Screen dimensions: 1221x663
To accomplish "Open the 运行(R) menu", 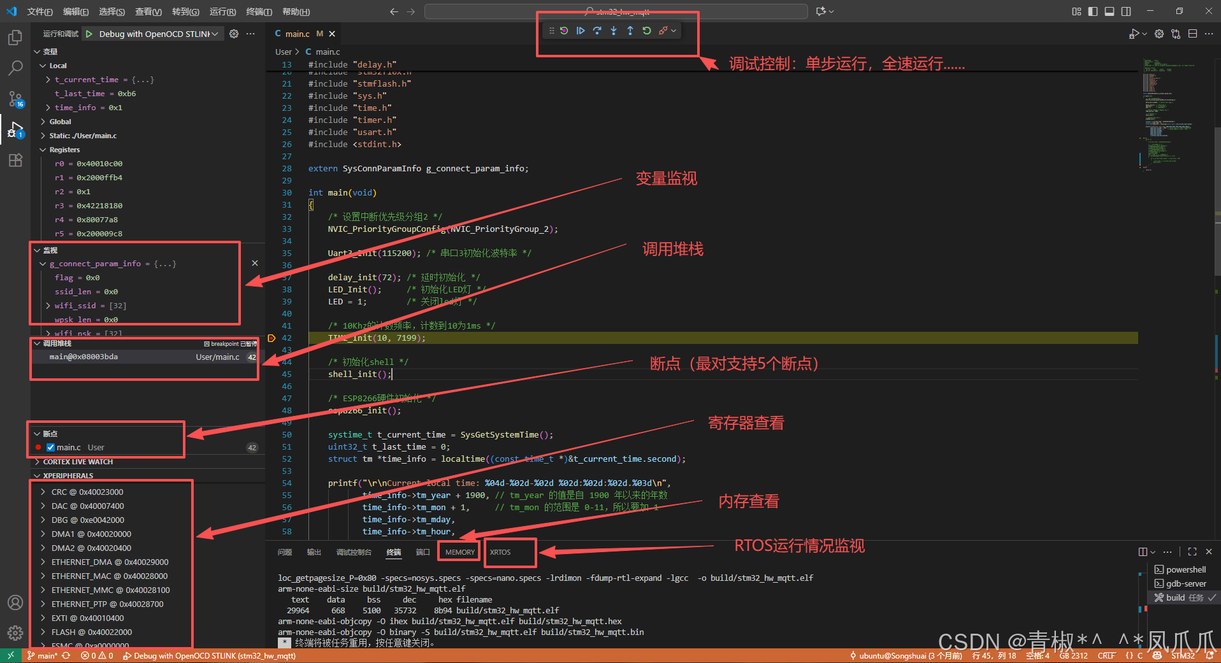I will tap(221, 11).
